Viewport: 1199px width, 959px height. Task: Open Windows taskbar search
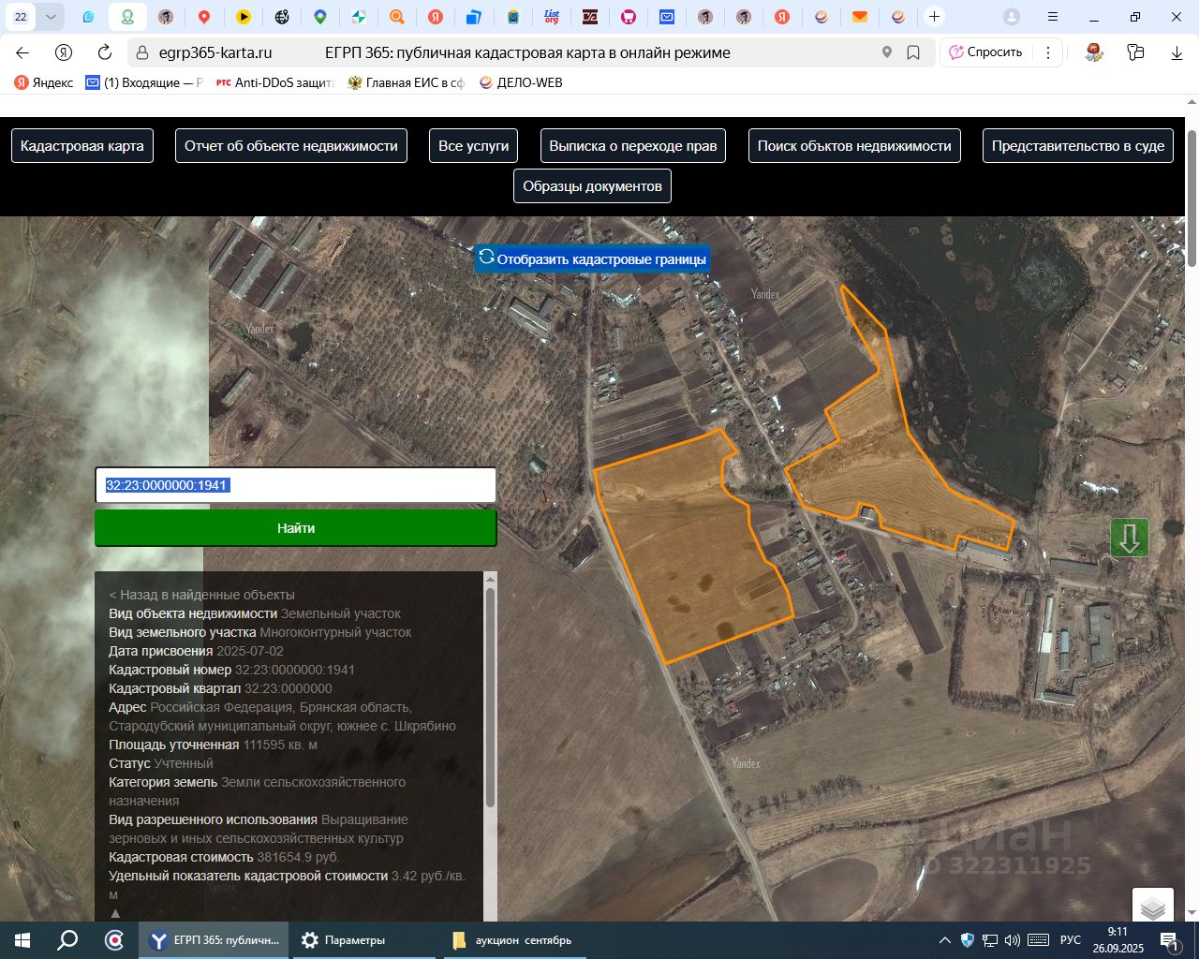67,940
